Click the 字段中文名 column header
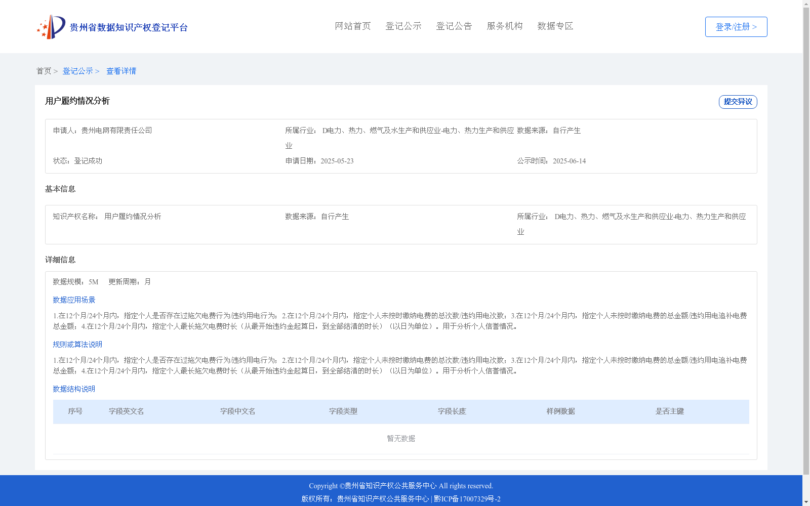This screenshot has height=506, width=810. 238,411
